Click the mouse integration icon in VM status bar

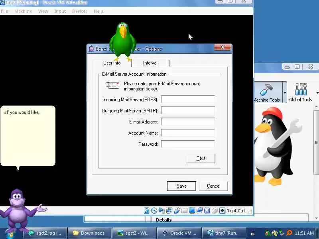(x=215, y=211)
